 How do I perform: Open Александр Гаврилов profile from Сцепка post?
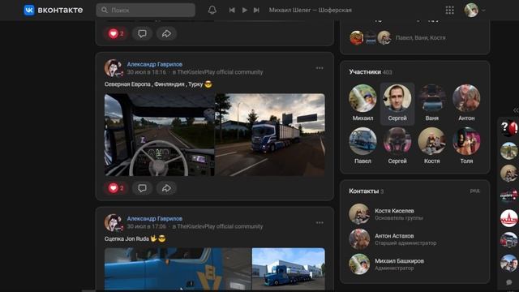point(155,218)
